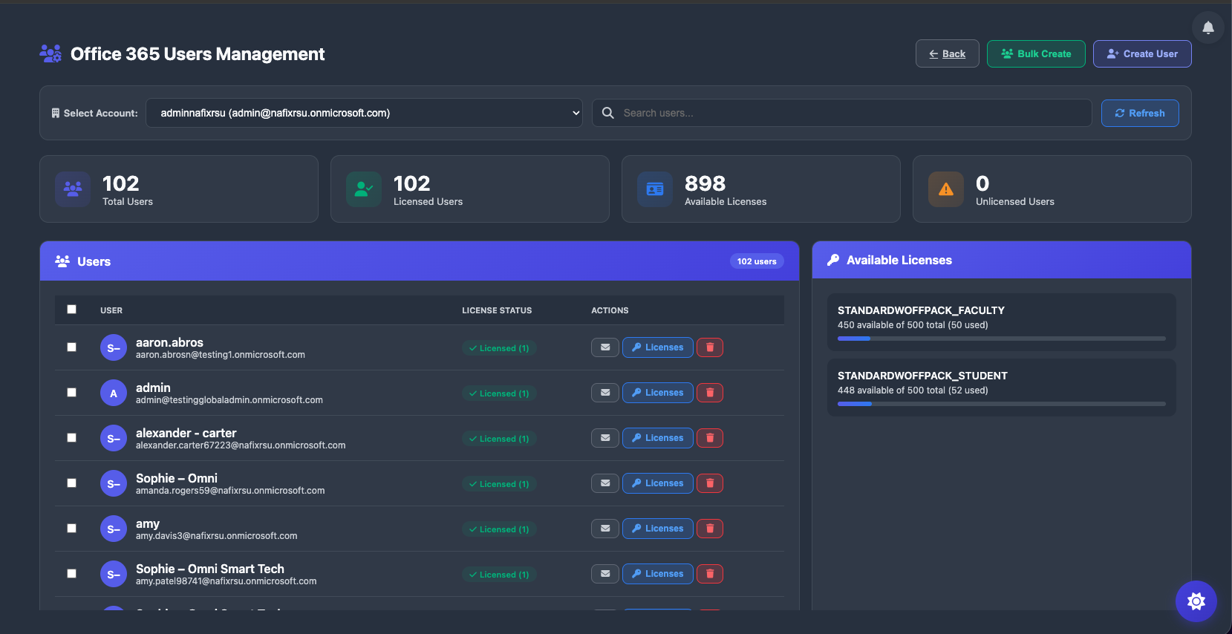Screen dimensions: 1232x634
Task: Click the Available Licenses card icon
Action: click(654, 189)
